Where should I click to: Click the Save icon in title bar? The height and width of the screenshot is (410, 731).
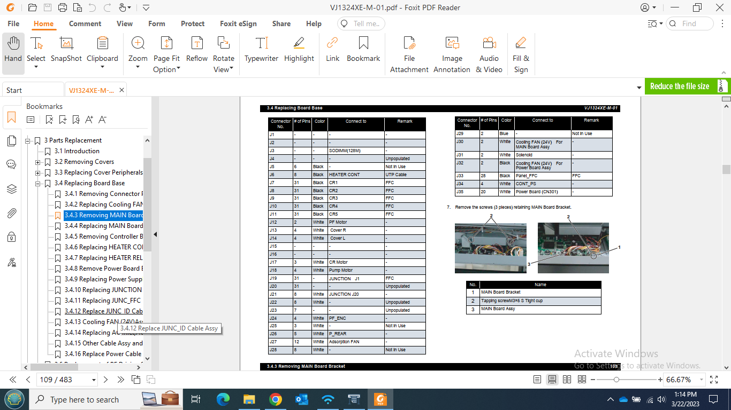click(48, 7)
